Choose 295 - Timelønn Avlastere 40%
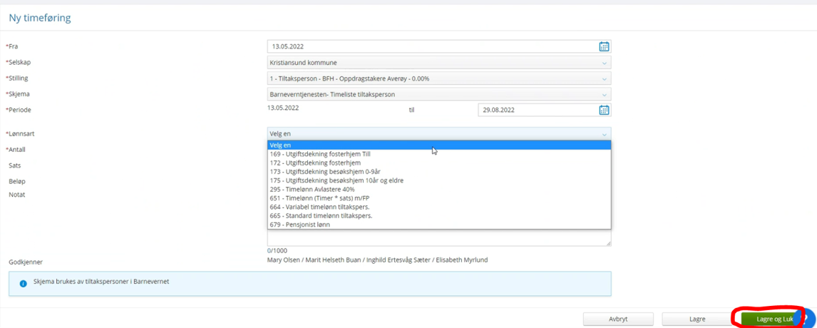Image resolution: width=817 pixels, height=328 pixels. [x=438, y=189]
